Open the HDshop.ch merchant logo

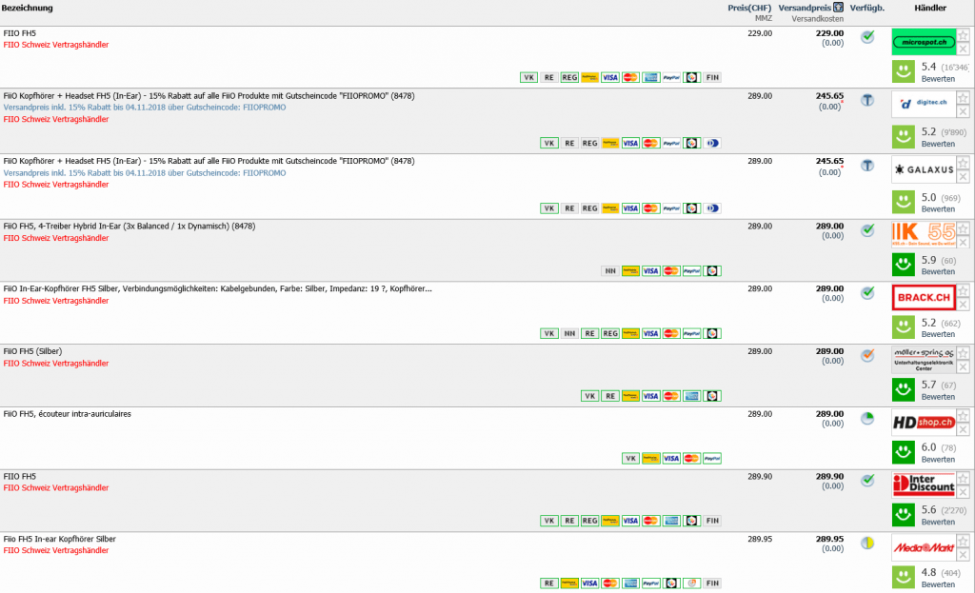924,422
